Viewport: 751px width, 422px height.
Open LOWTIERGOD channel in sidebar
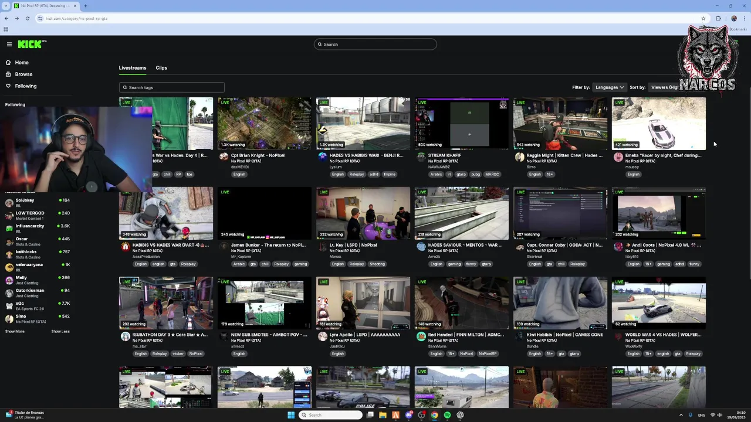click(36, 216)
